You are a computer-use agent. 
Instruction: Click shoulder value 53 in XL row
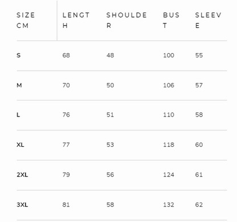click(110, 145)
